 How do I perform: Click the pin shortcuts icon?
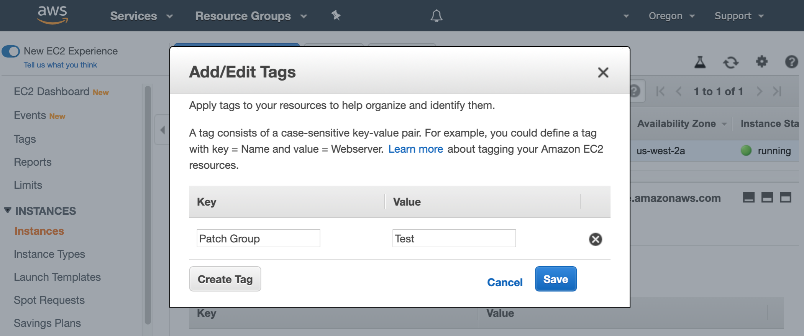click(336, 15)
